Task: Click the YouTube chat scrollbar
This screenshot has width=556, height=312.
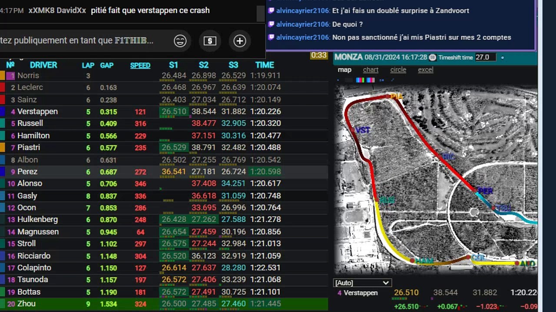Action: (x=261, y=13)
